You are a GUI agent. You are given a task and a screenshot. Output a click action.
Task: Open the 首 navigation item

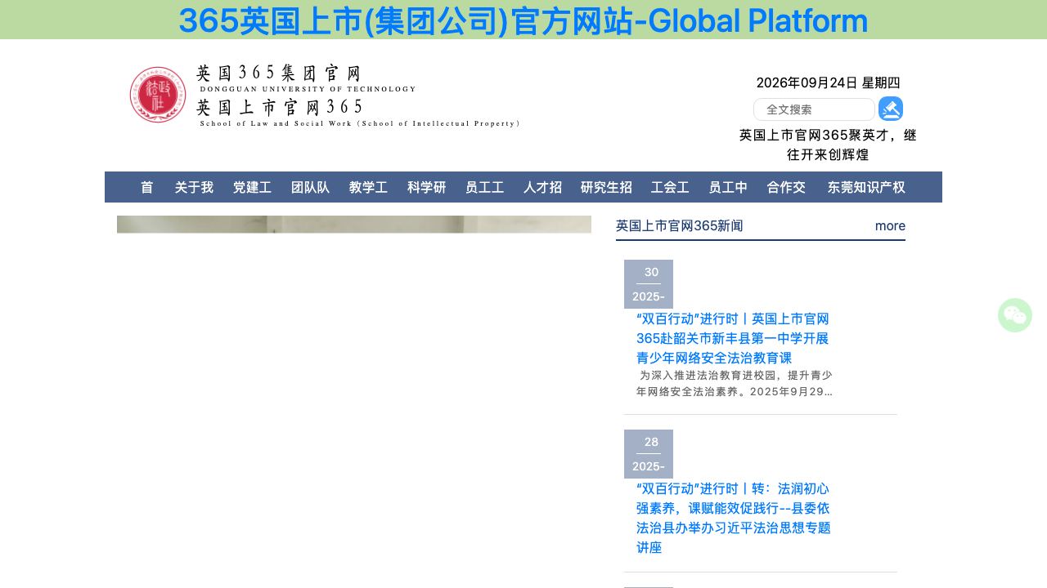pyautogui.click(x=146, y=187)
